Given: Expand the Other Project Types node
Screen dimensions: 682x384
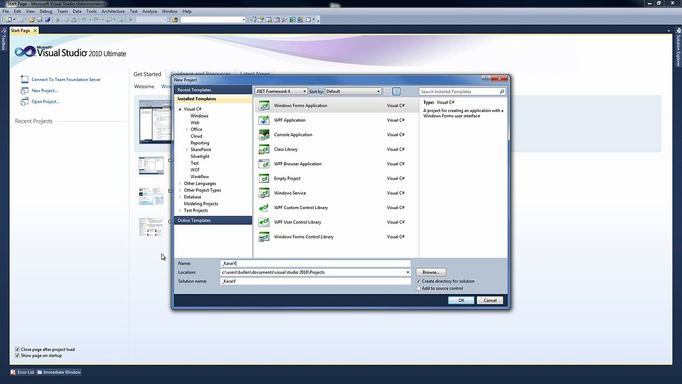Looking at the screenshot, I should (x=180, y=190).
